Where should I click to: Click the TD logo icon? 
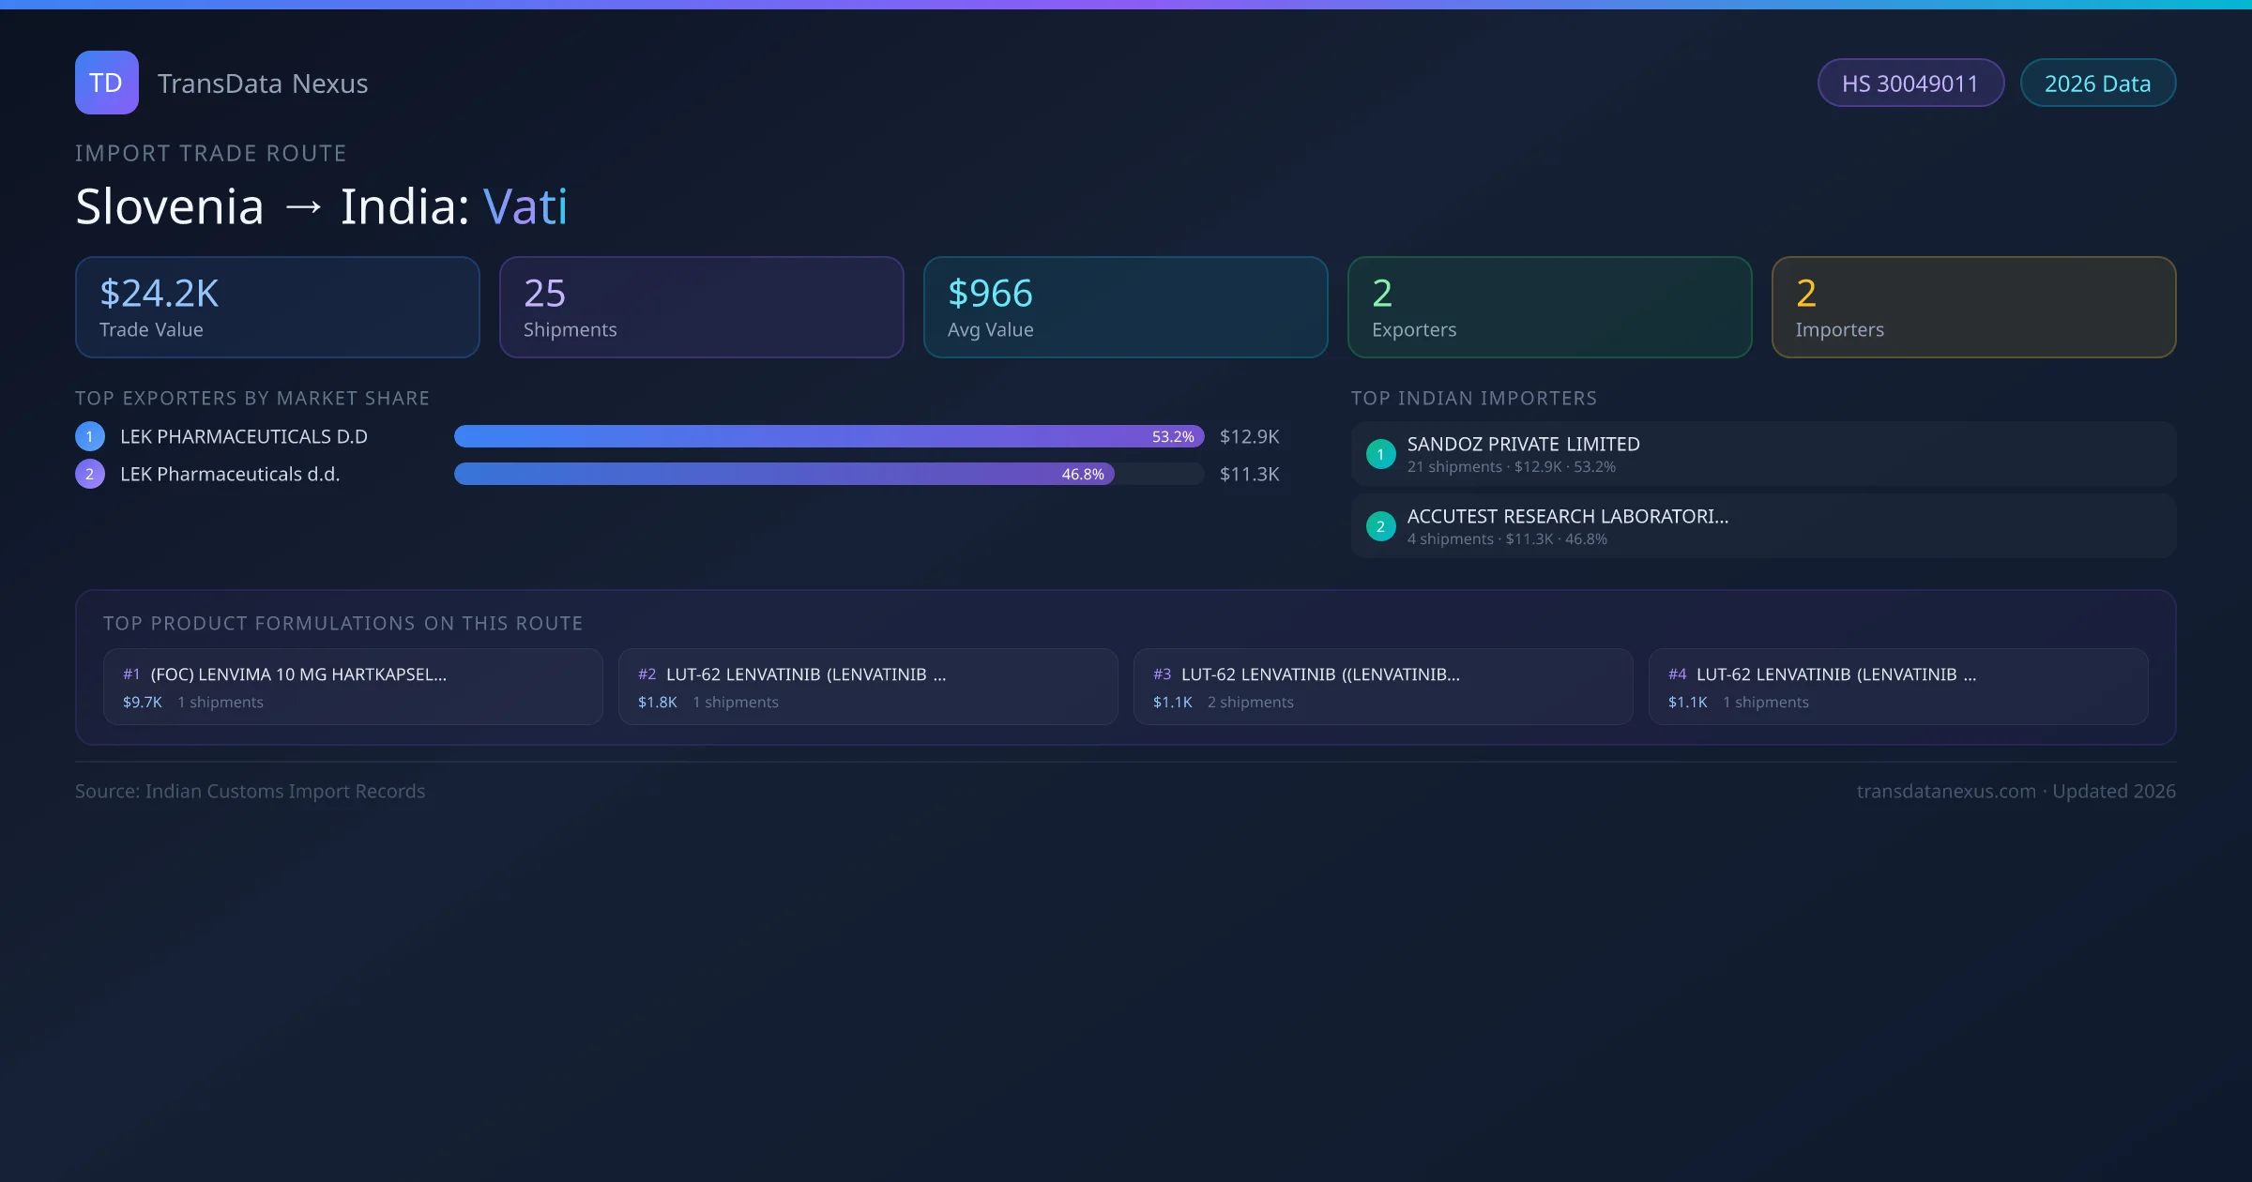pyautogui.click(x=106, y=83)
